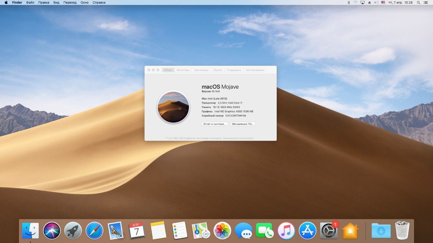Open the Messages app in Dock

[244, 231]
